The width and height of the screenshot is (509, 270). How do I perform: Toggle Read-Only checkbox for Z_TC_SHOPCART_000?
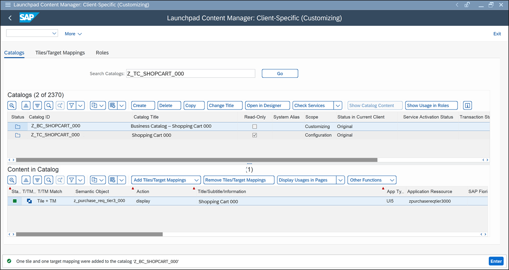[255, 135]
